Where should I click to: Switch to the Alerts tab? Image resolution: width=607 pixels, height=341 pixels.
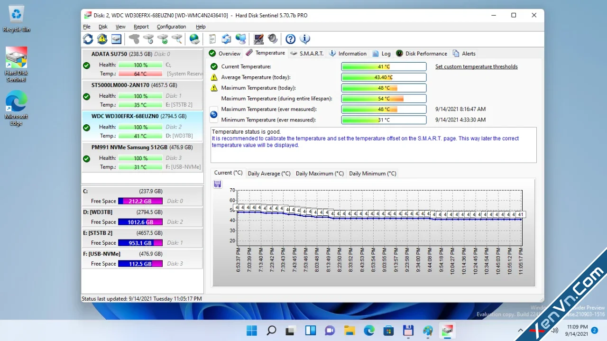tap(464, 54)
